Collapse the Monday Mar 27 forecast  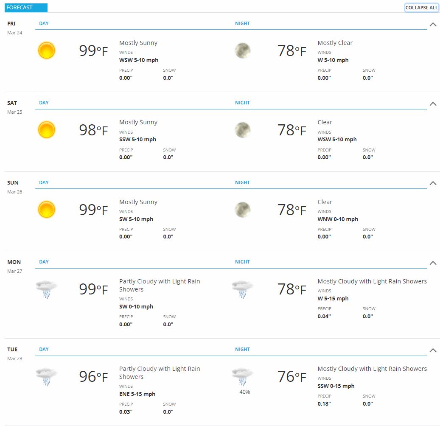click(433, 263)
